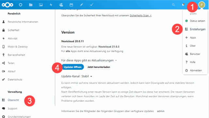
Task: Open the Sicherheits-Scan link
Action: [x=141, y=15]
